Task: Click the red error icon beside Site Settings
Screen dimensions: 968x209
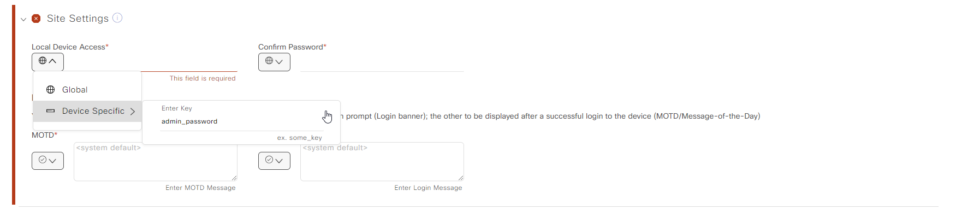Action: [x=36, y=19]
